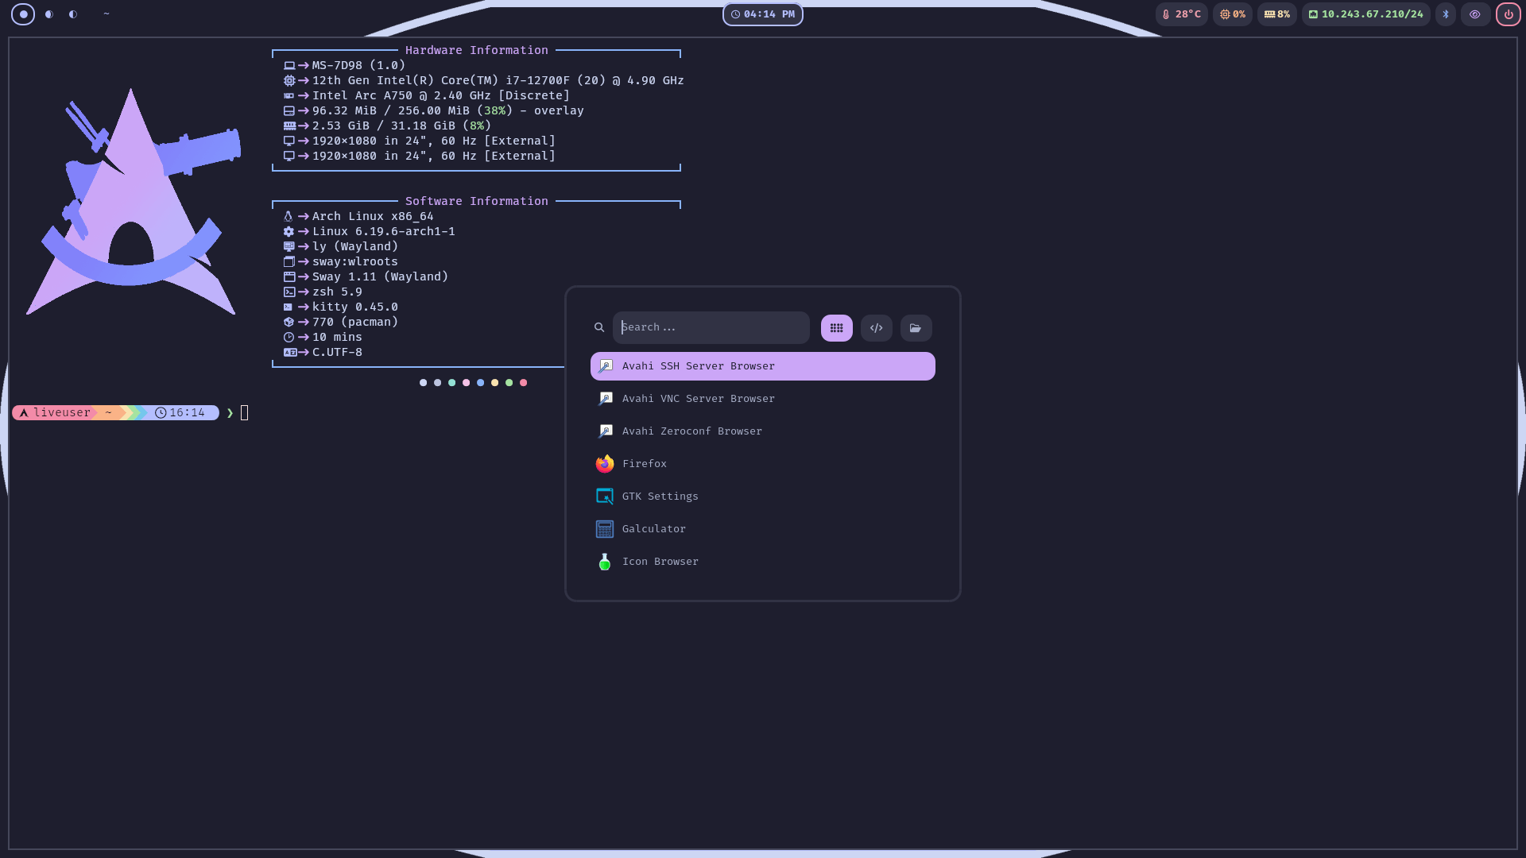Click the 04:14 PM clock in the bar
1526x858 pixels.
click(763, 14)
